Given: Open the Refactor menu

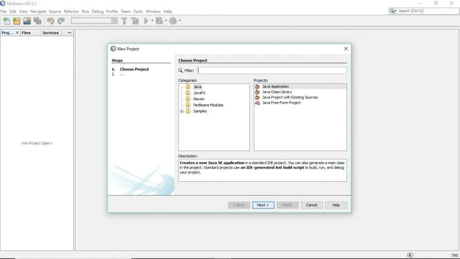Looking at the screenshot, I should pyautogui.click(x=71, y=11).
